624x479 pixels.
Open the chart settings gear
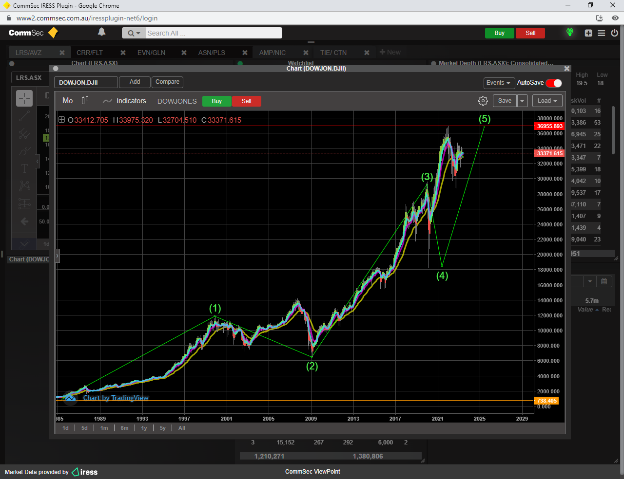click(x=483, y=101)
